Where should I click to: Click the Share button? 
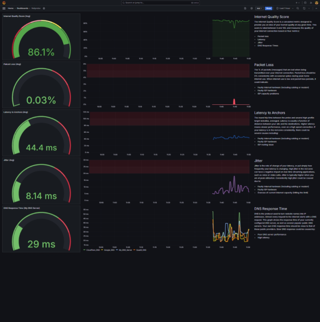268,8
